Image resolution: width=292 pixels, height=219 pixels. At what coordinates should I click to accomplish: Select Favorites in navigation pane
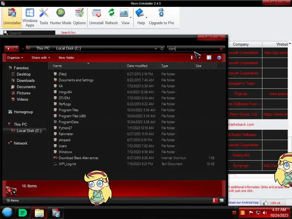pos(21,68)
